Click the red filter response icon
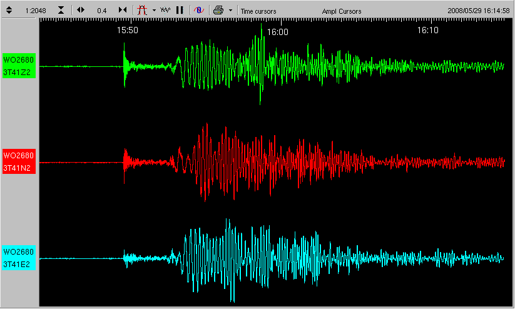Image resolution: width=515 pixels, height=309 pixels. [x=142, y=10]
